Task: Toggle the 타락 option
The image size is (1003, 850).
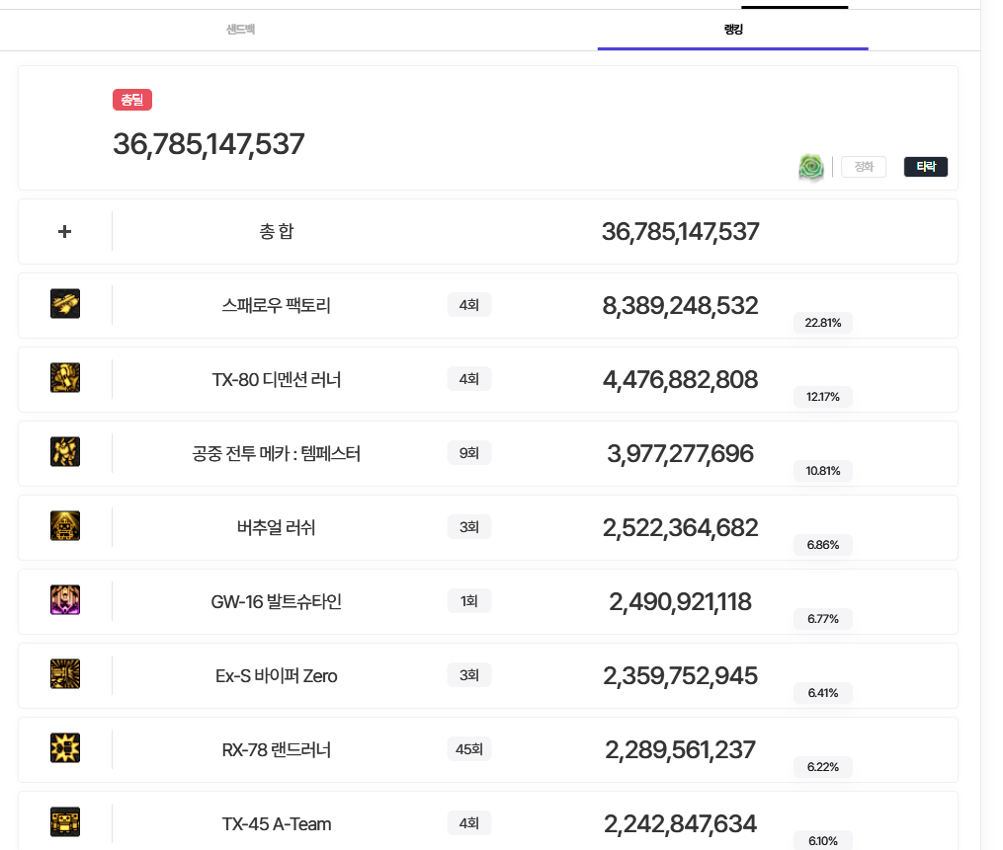Action: (926, 167)
